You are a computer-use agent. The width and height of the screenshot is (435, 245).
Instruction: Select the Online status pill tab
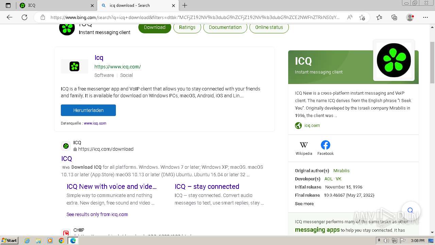click(269, 27)
